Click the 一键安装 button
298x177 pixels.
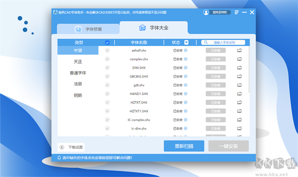click(x=228, y=146)
